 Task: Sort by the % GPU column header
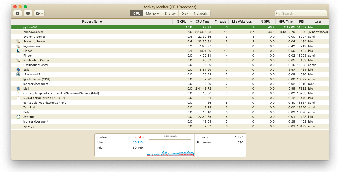(265, 21)
